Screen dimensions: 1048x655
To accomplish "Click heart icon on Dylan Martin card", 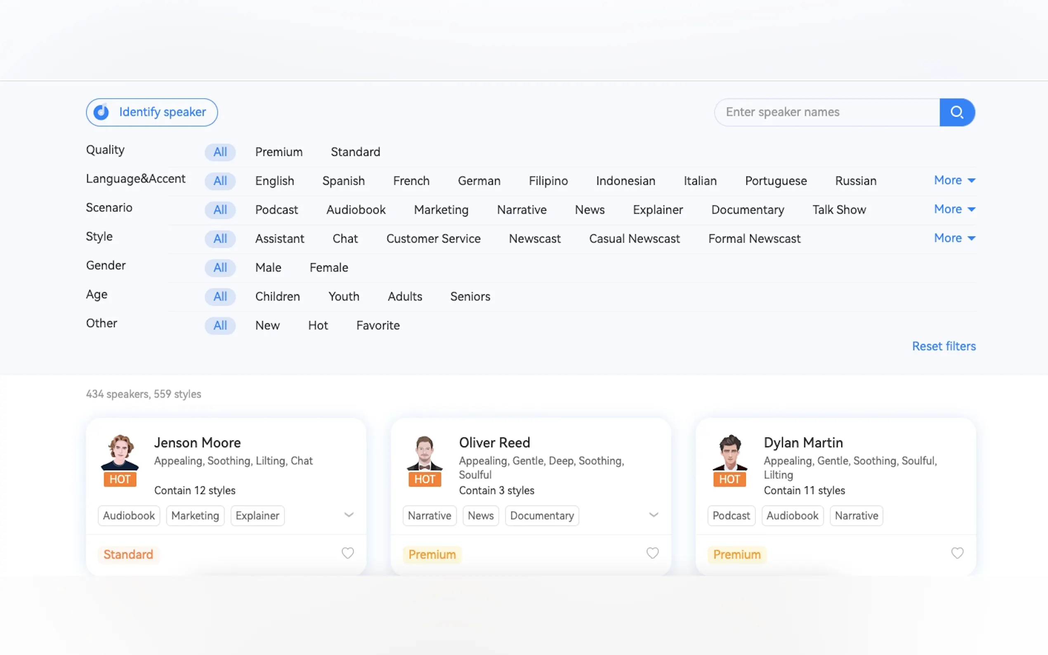I will (x=957, y=553).
